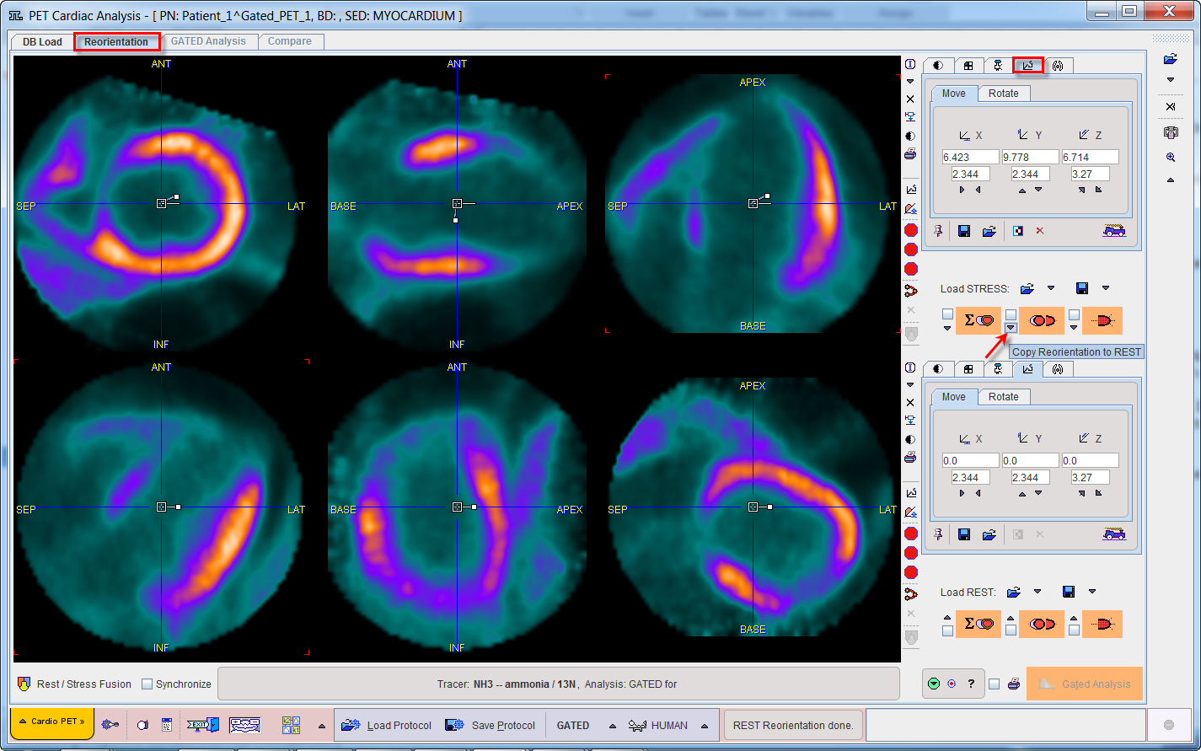Viewport: 1201px width, 751px height.
Task: Click the automatic reorientation truck icon in STRESS panel
Action: tap(1114, 230)
